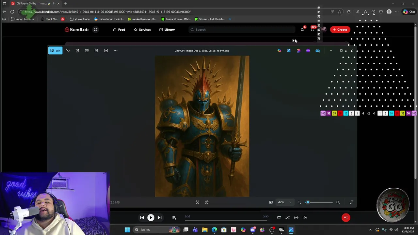Open BandLab notifications bell

pyautogui.click(x=302, y=29)
